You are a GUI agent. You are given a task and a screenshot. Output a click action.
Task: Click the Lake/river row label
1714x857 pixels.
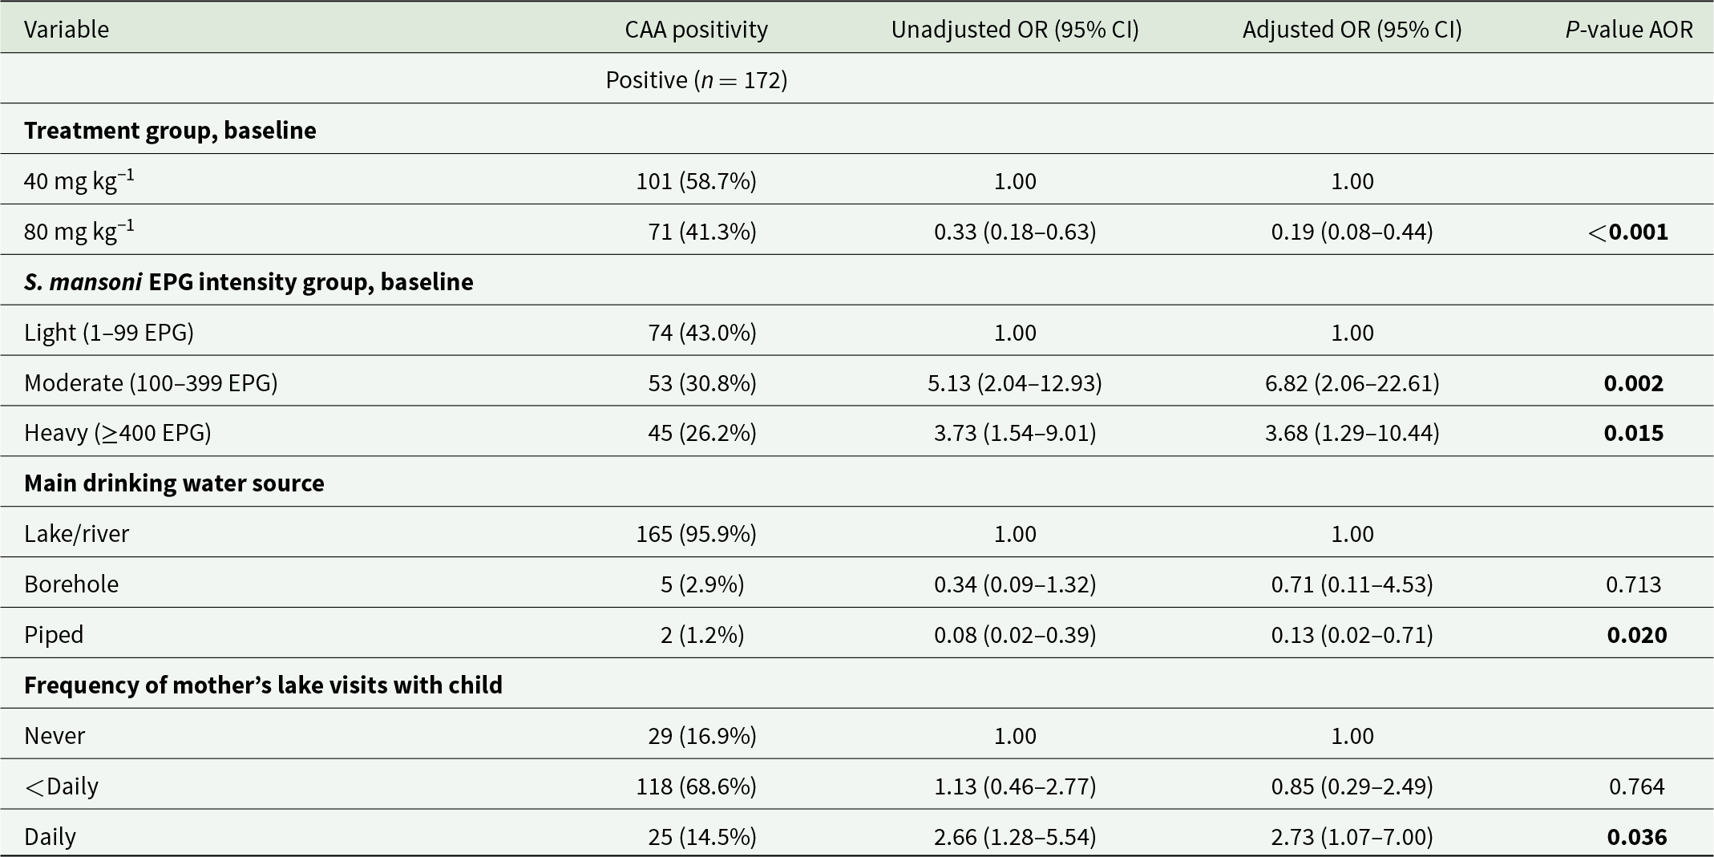coord(76,534)
